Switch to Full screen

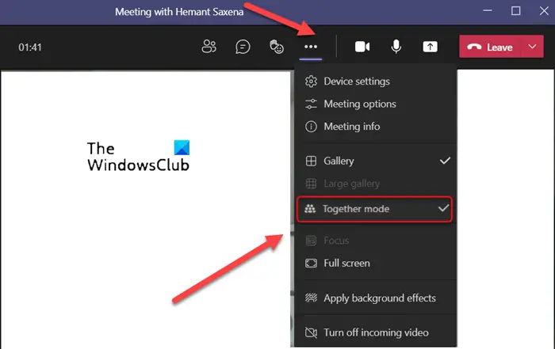376,264
